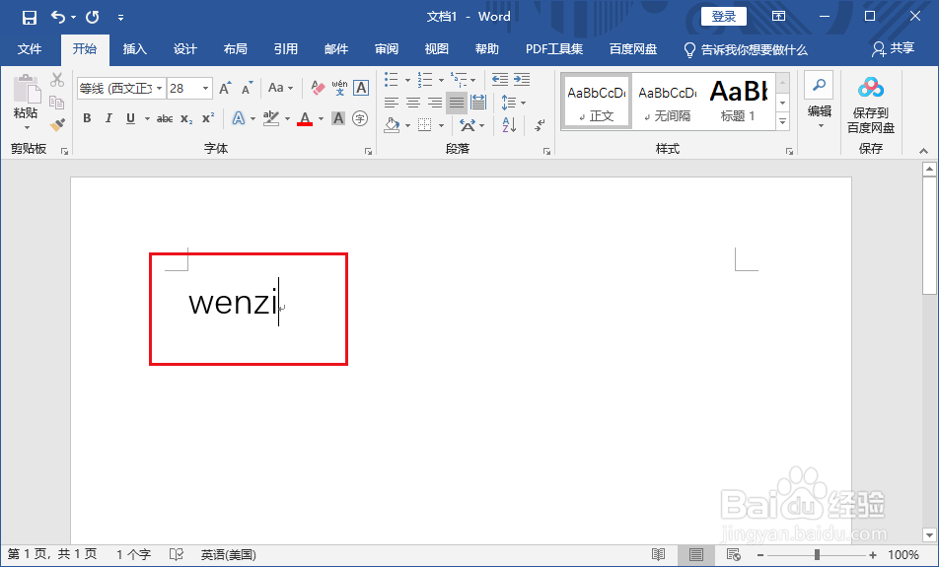Open the proofing book icon in status bar
This screenshot has height=567, width=939.
tap(177, 554)
